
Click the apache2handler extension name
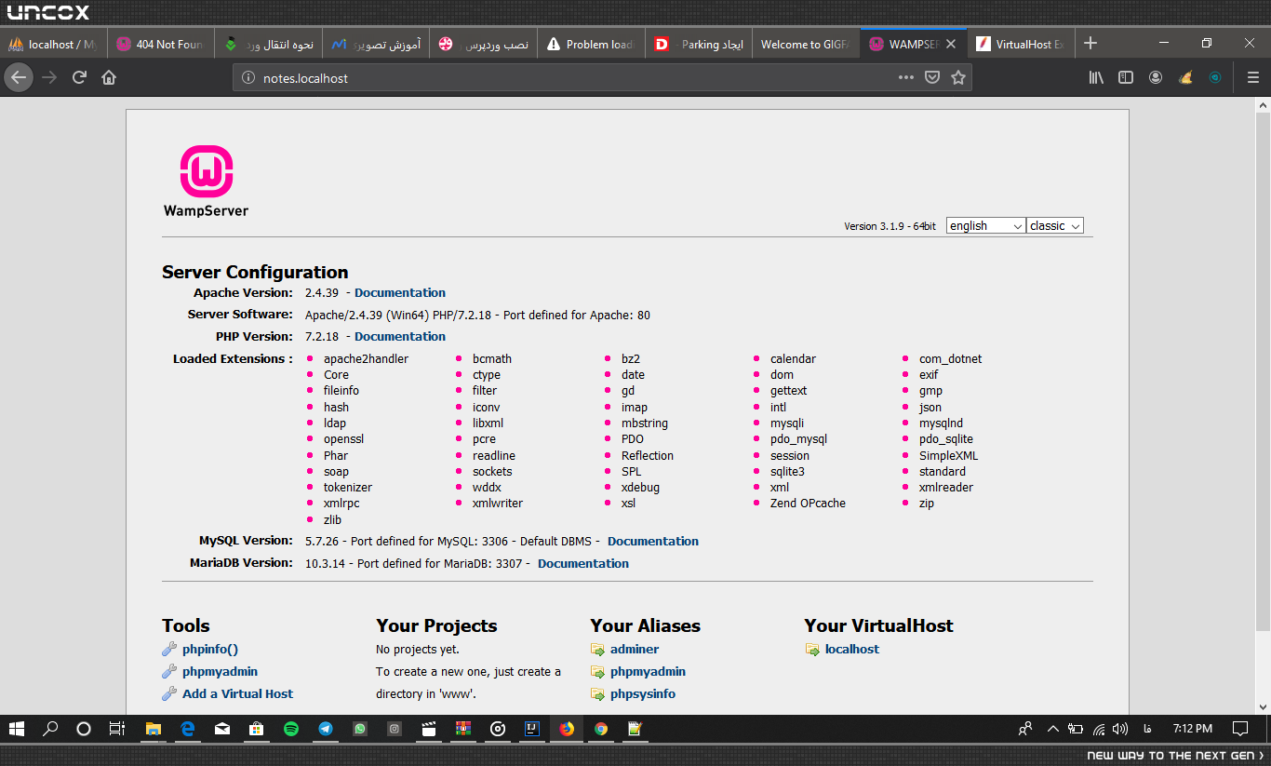pos(366,358)
